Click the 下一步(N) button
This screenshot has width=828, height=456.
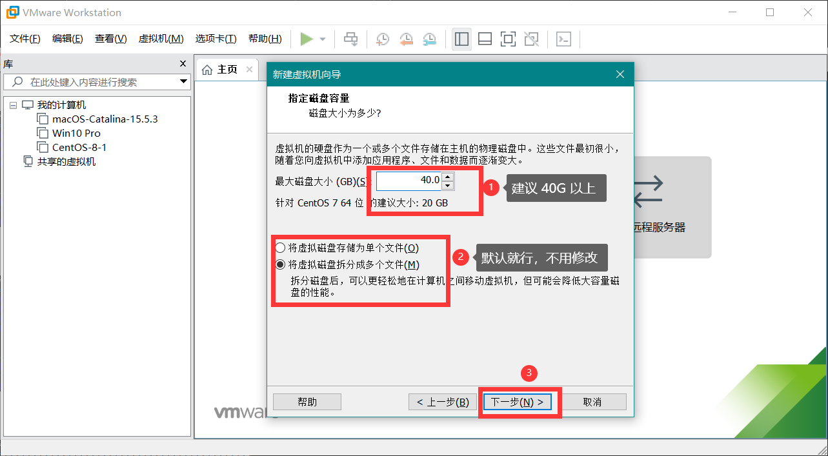517,402
